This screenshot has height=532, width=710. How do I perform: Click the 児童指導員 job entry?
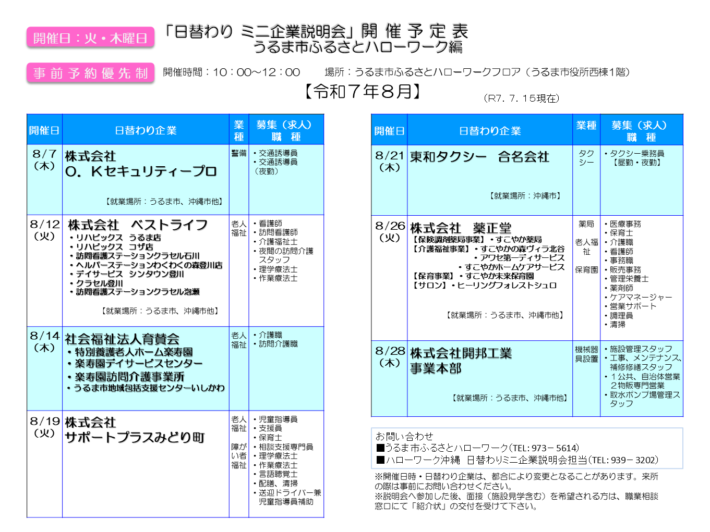(275, 419)
